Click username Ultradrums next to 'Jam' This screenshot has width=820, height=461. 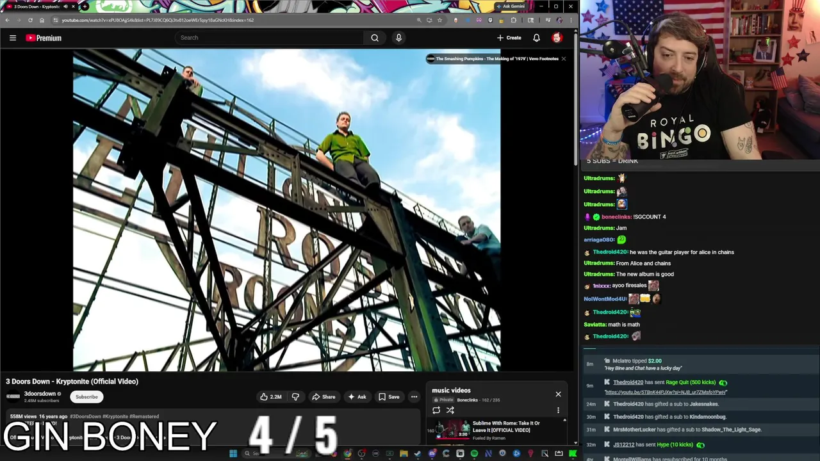599,228
